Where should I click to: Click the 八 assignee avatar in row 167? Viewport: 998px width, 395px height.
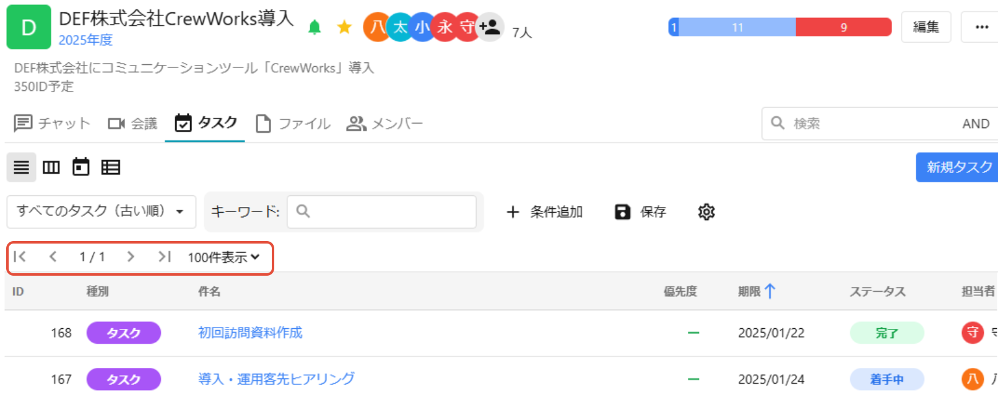pyautogui.click(x=973, y=379)
